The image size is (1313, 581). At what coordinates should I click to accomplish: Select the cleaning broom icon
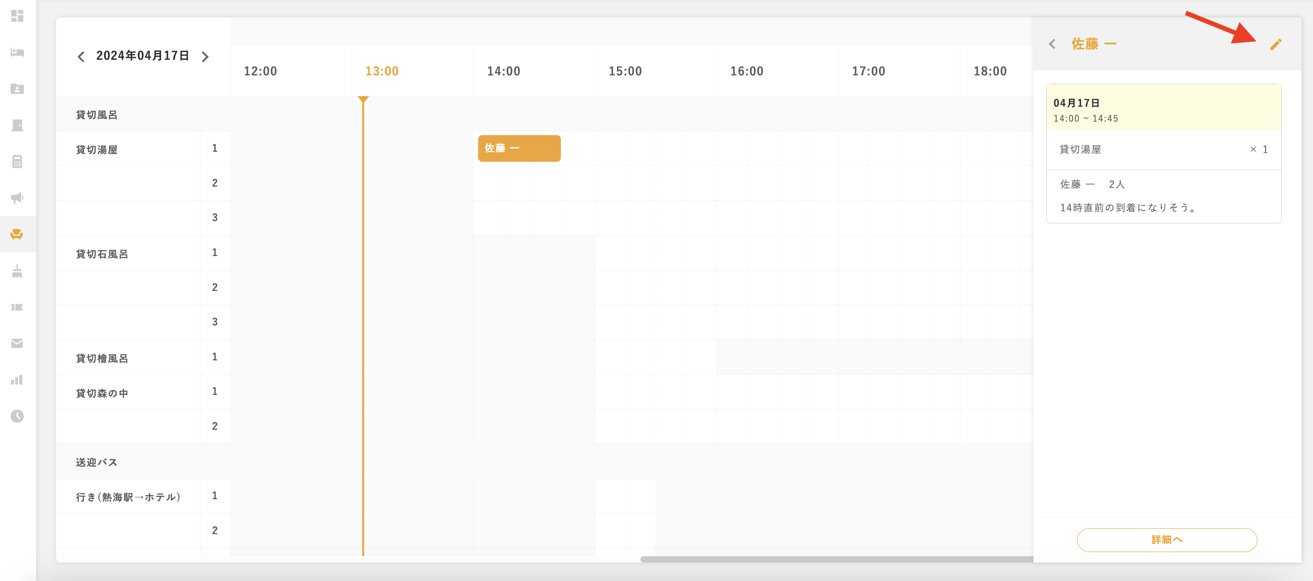click(17, 271)
